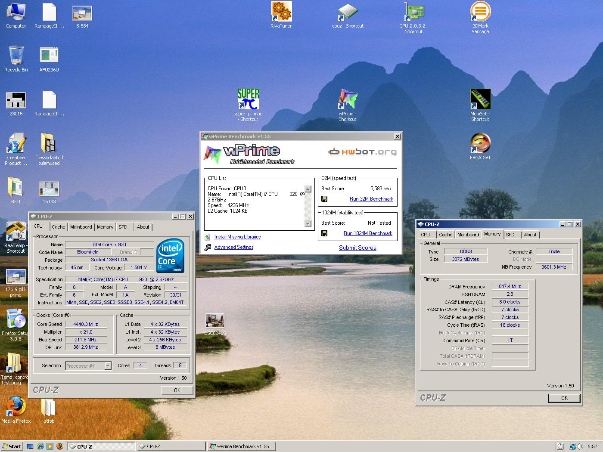Click Install Missing Libraries link
This screenshot has height=452, width=603.
[237, 237]
